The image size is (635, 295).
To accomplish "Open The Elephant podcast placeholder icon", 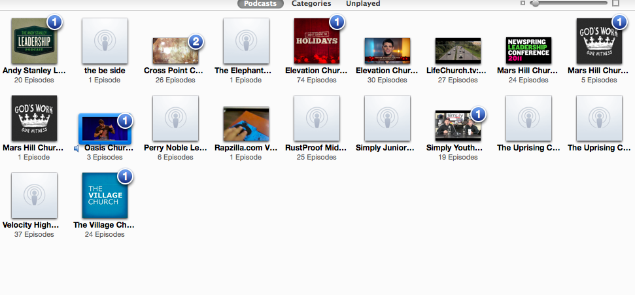I will (x=246, y=41).
